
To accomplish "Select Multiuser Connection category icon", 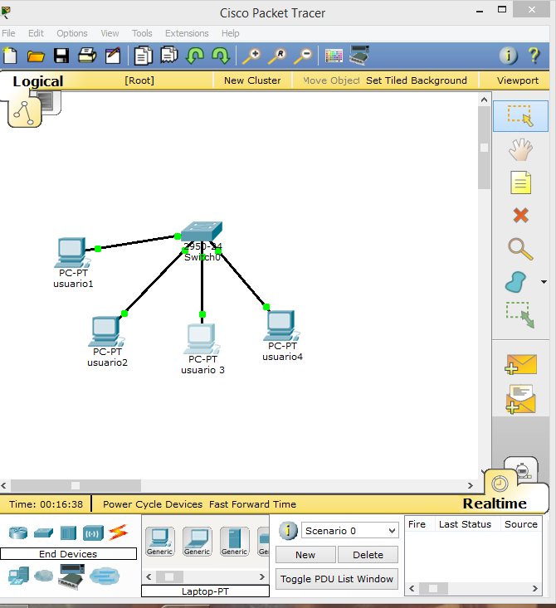I will [x=105, y=576].
